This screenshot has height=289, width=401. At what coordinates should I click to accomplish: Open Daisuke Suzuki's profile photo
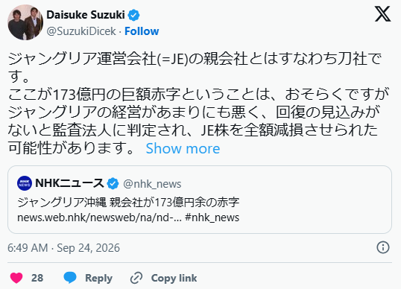tap(25, 22)
